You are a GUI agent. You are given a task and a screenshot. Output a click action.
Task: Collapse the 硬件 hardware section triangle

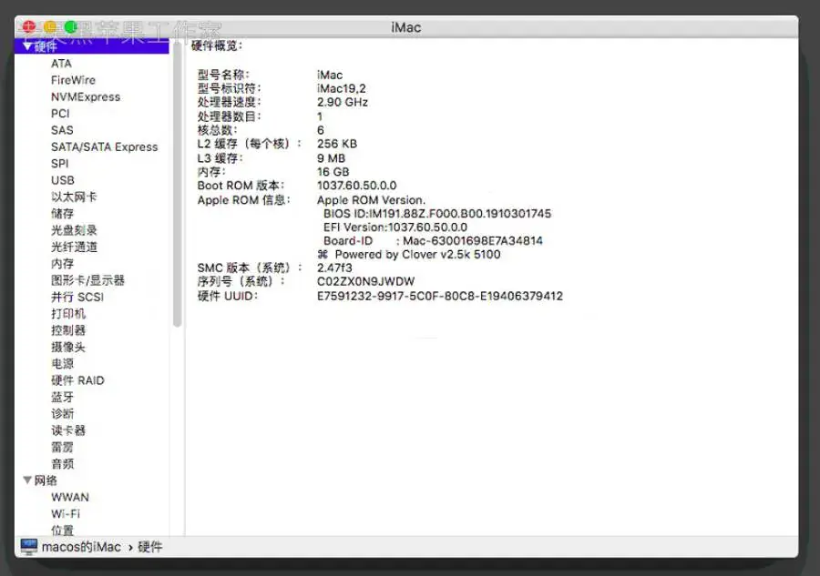(x=27, y=46)
